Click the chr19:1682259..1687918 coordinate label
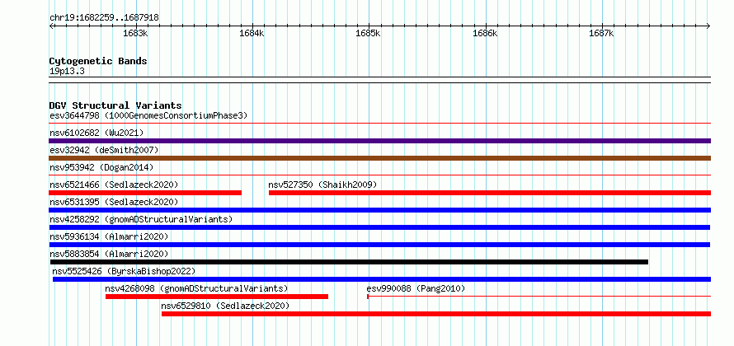The height and width of the screenshot is (346, 734). pos(104,18)
